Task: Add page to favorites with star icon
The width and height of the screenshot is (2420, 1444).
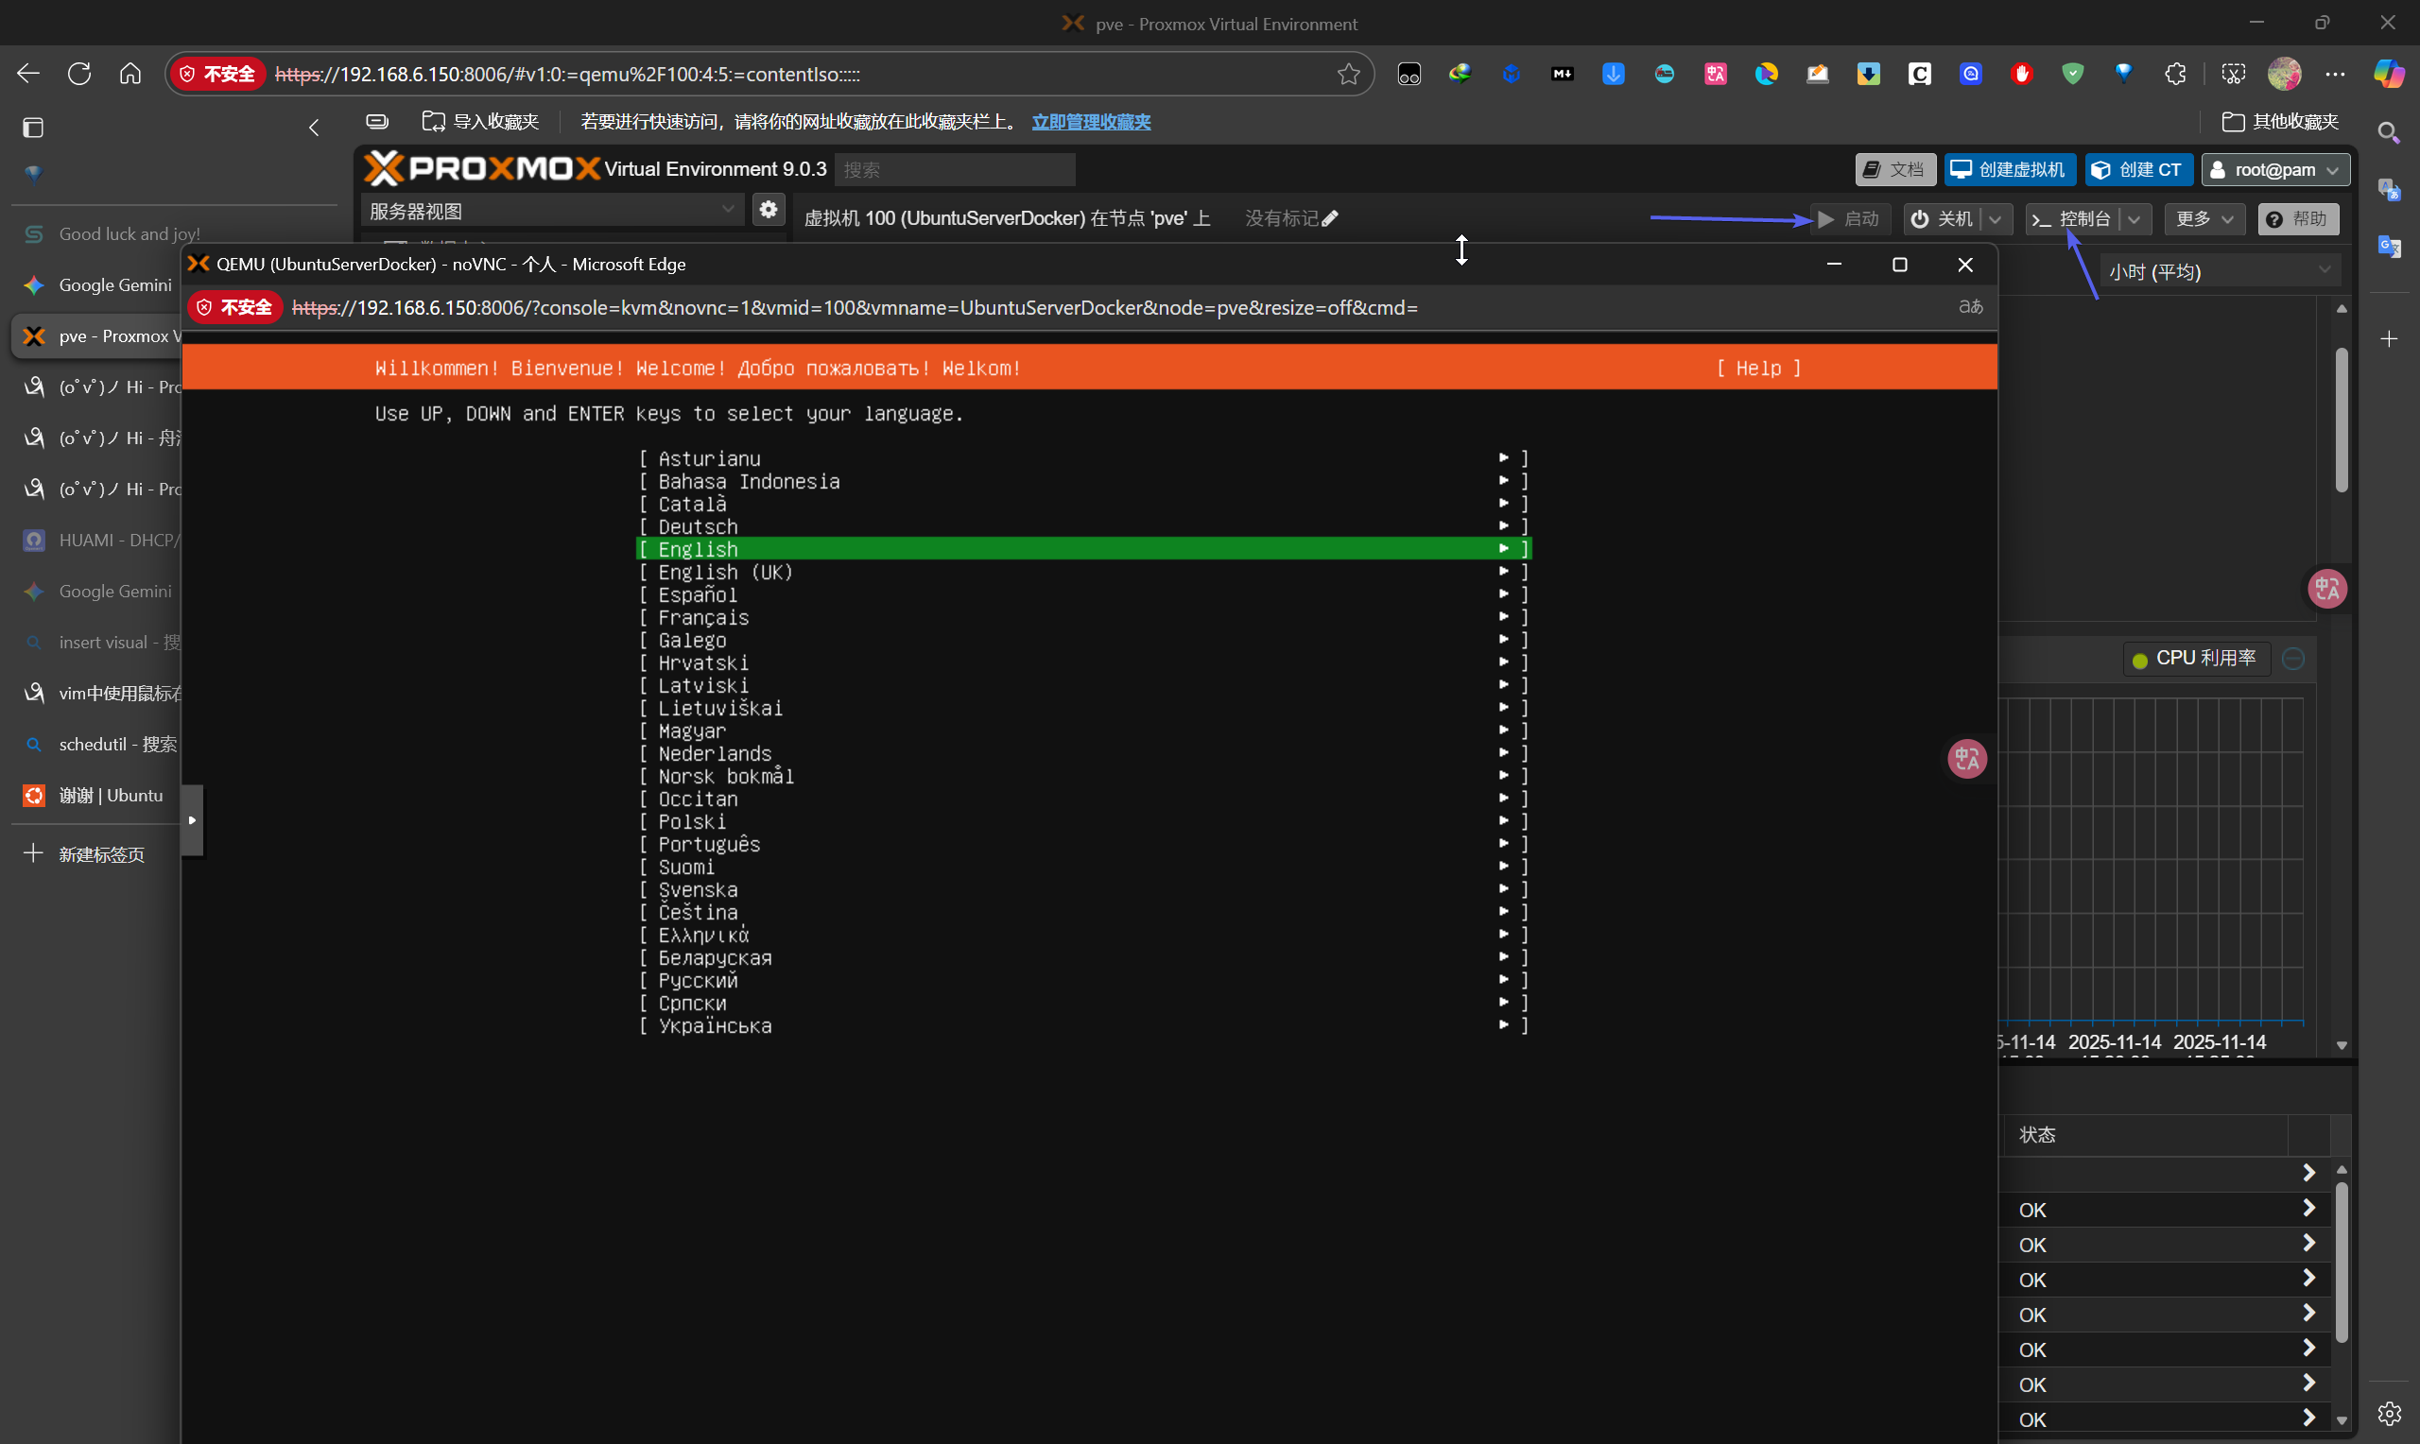Action: tap(1348, 74)
